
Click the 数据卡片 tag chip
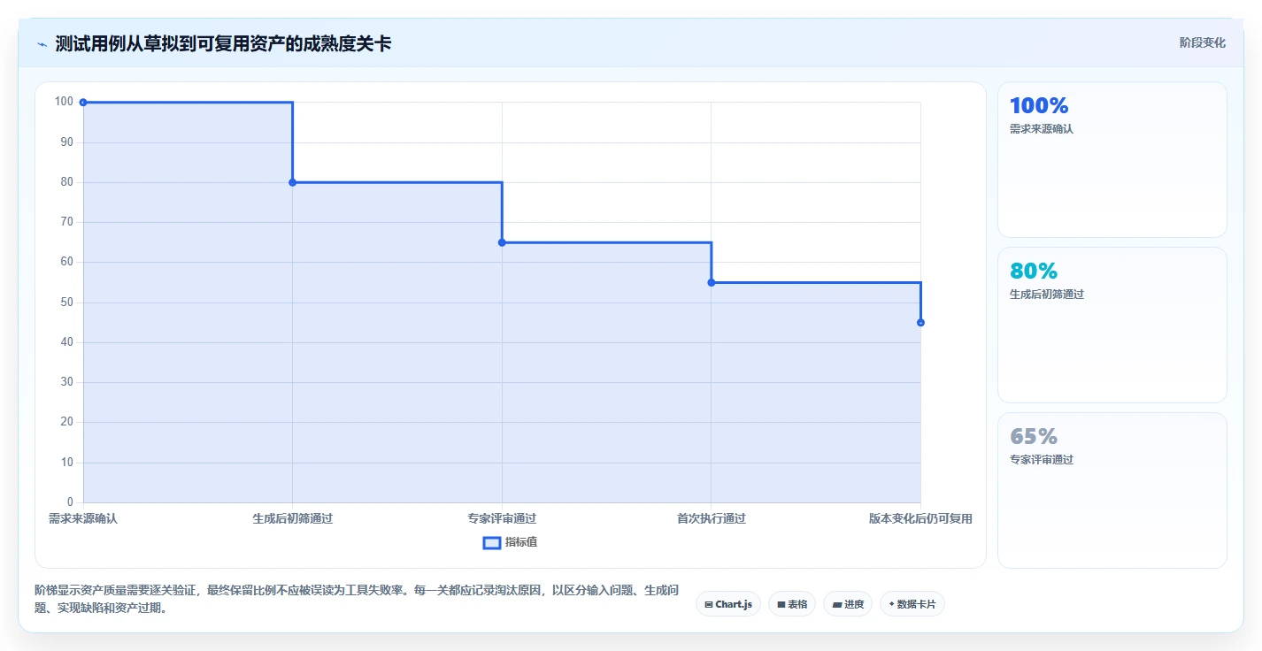click(x=912, y=604)
